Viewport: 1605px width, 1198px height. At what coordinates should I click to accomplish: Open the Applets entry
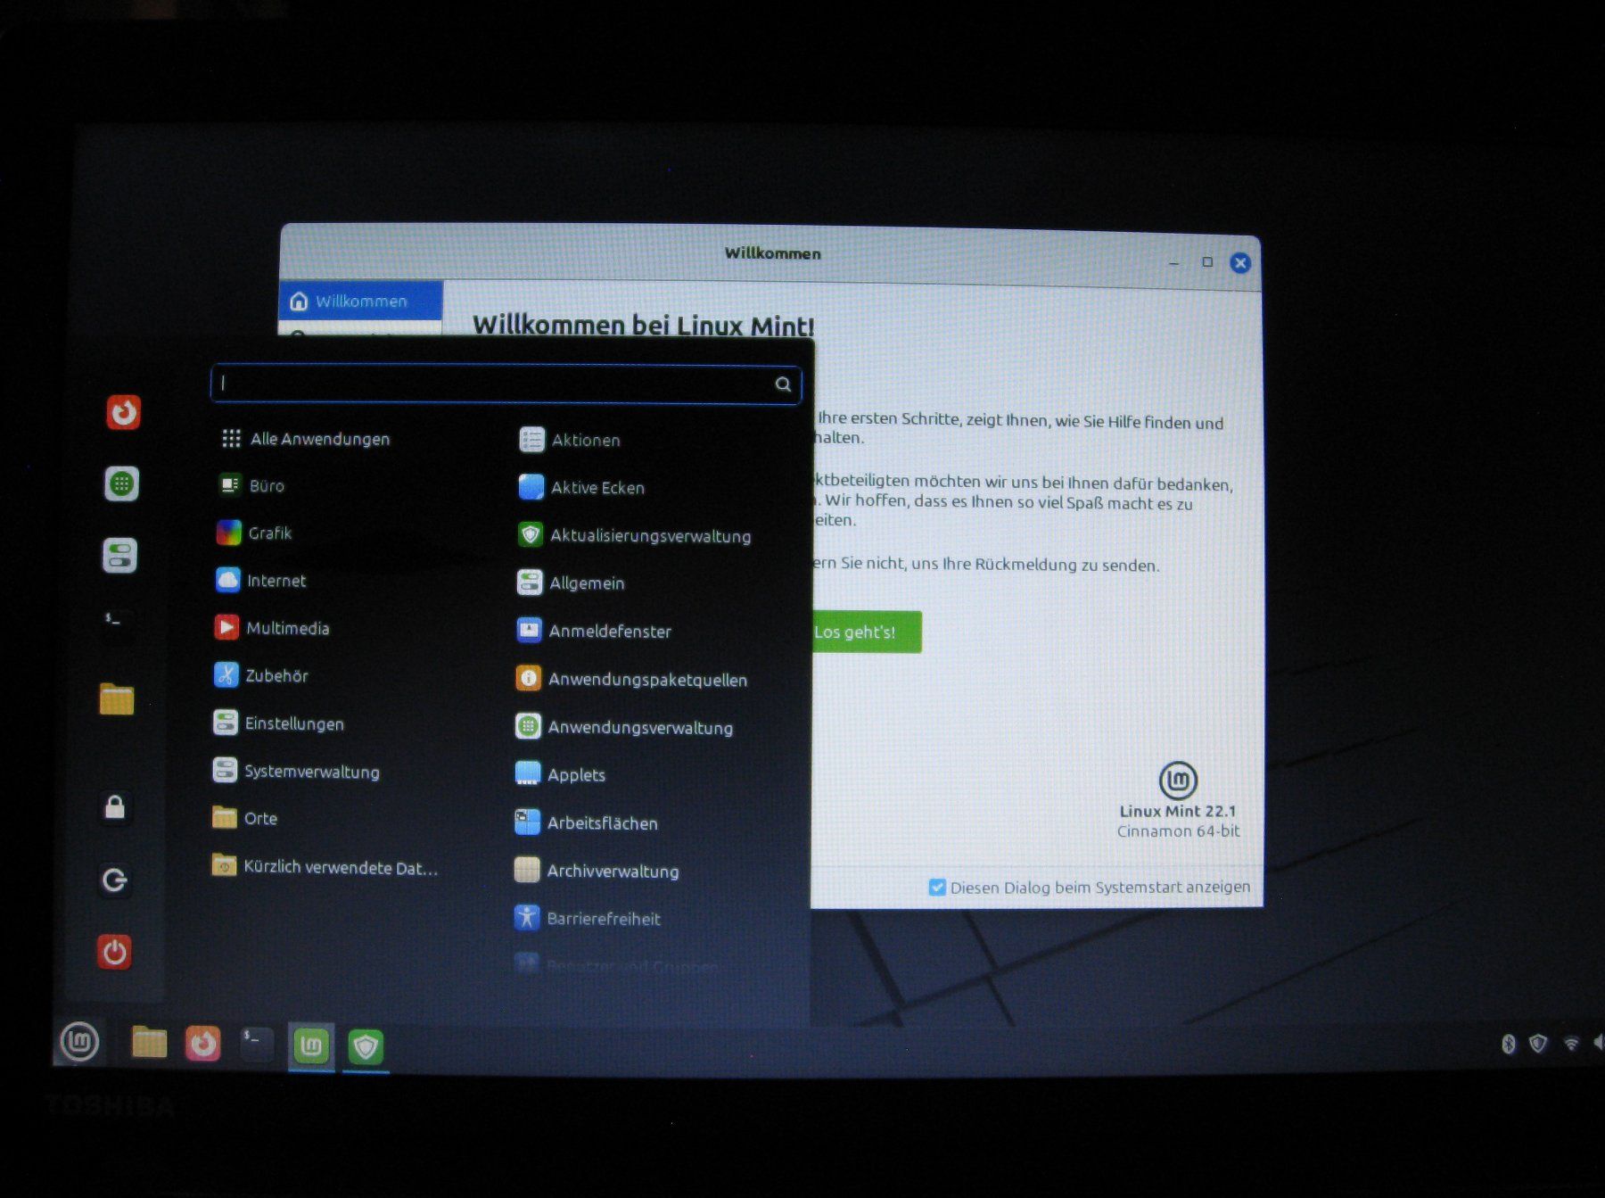pos(560,775)
